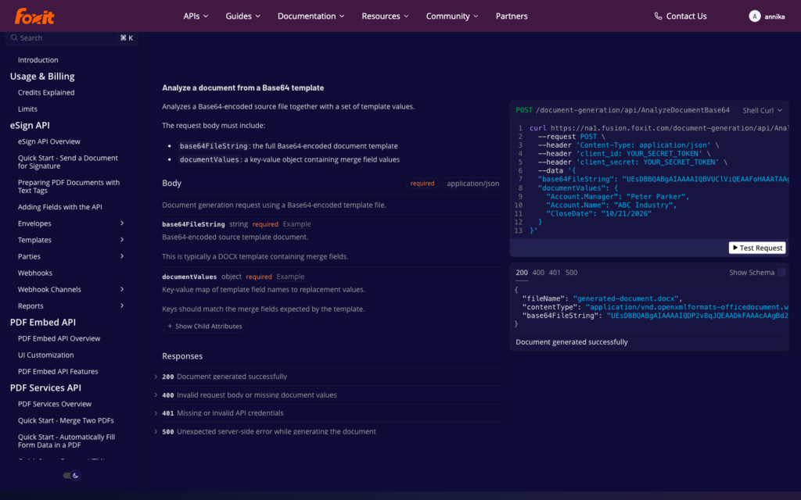Screen dimensions: 801x500
Task: Open PDF Embed API Overview
Action: tap(59, 338)
